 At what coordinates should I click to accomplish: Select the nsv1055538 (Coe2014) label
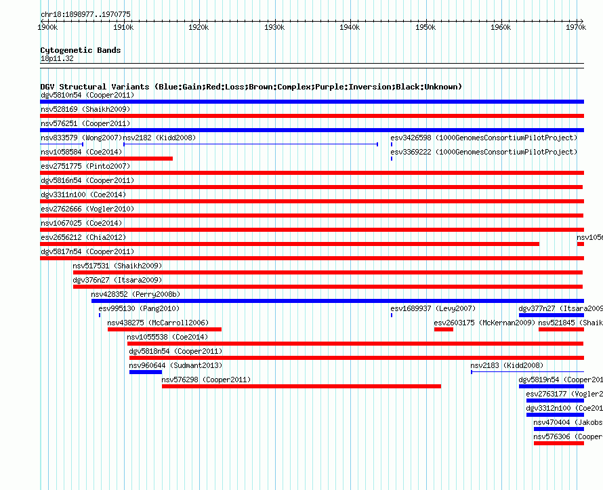pos(167,337)
